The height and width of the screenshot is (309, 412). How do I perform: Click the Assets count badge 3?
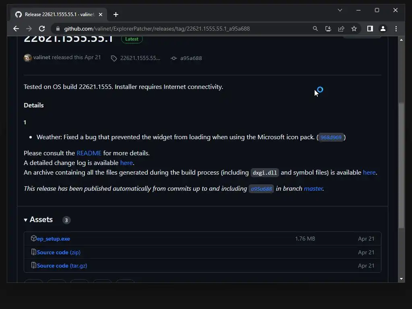(x=66, y=220)
